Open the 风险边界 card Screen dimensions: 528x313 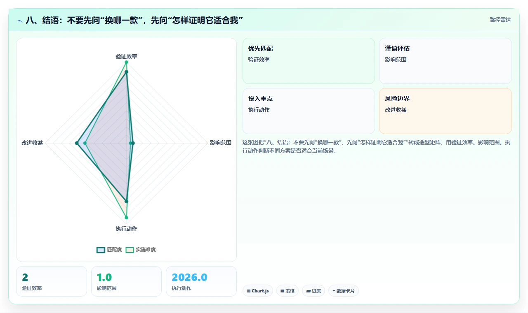click(x=445, y=111)
